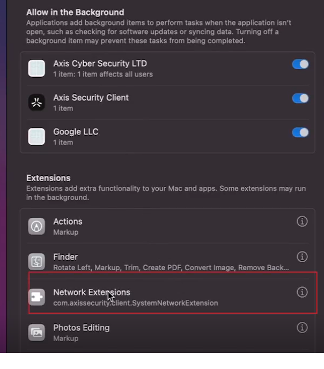Open info for Actions extensions
Image resolution: width=324 pixels, height=369 pixels.
coord(302,222)
